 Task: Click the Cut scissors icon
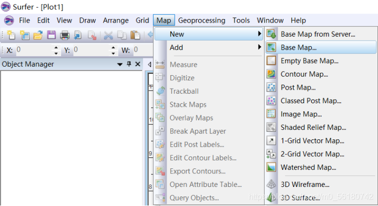coord(108,35)
